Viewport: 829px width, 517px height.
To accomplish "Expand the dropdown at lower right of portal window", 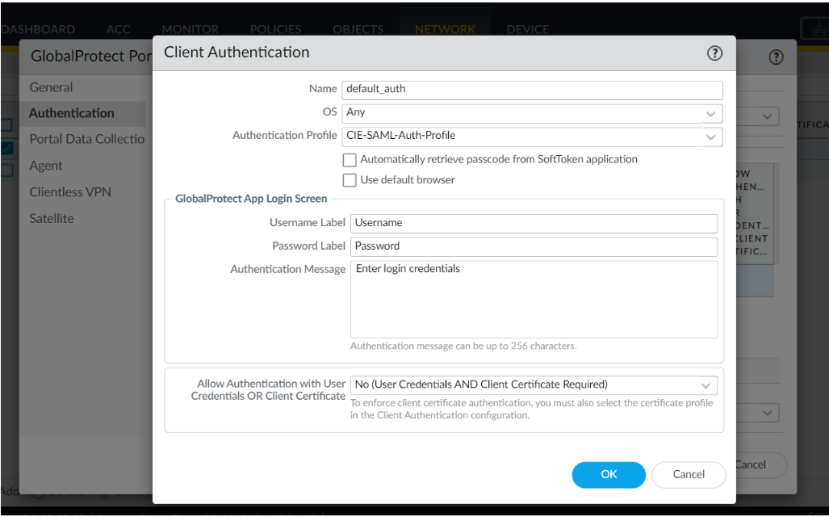I will pyautogui.click(x=767, y=413).
